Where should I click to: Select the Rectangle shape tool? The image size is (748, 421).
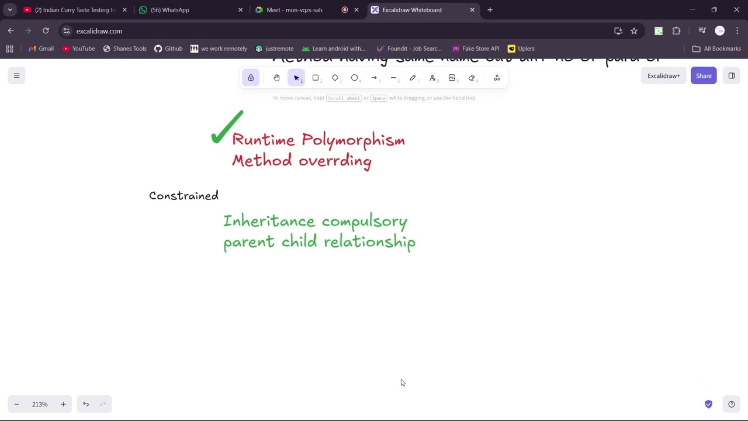[x=316, y=78]
